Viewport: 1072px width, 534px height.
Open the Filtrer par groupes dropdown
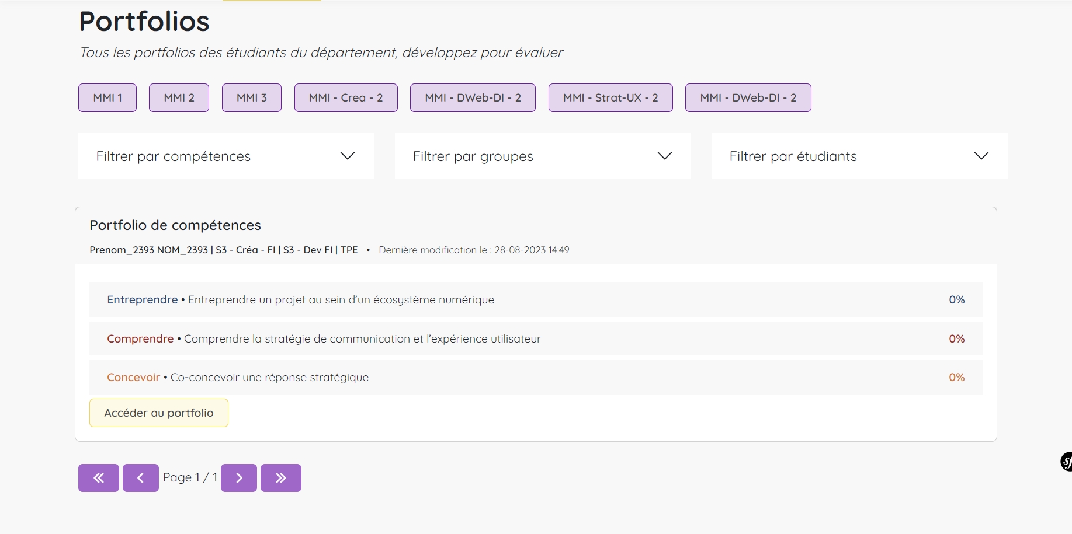tap(542, 156)
